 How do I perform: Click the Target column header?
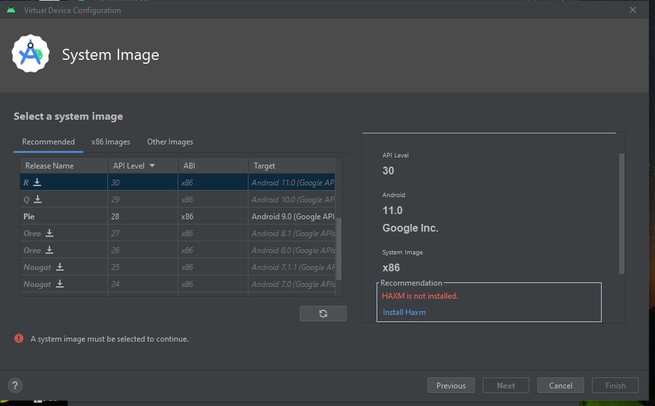265,166
